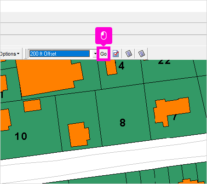Select parcel number 22 on the map
Screen dimensions: 207x184
coord(164,62)
